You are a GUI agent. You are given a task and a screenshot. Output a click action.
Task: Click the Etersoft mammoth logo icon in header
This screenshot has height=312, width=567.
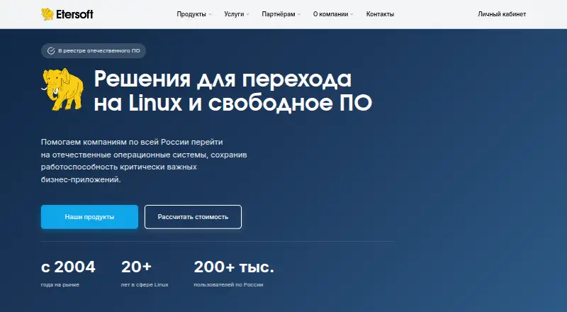(x=47, y=14)
